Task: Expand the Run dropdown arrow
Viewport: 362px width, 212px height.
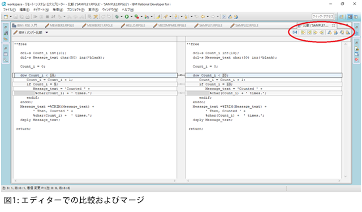Action: tap(131, 16)
